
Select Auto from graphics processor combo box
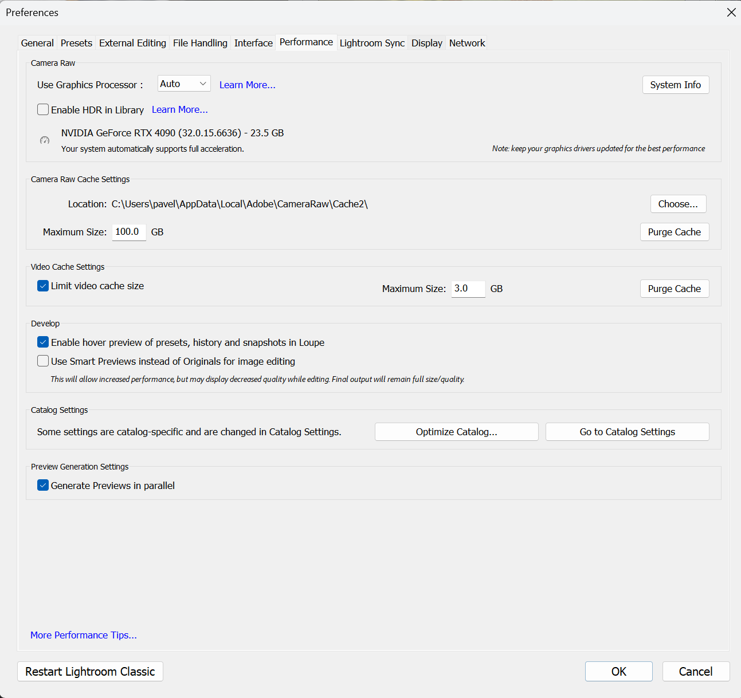[183, 84]
